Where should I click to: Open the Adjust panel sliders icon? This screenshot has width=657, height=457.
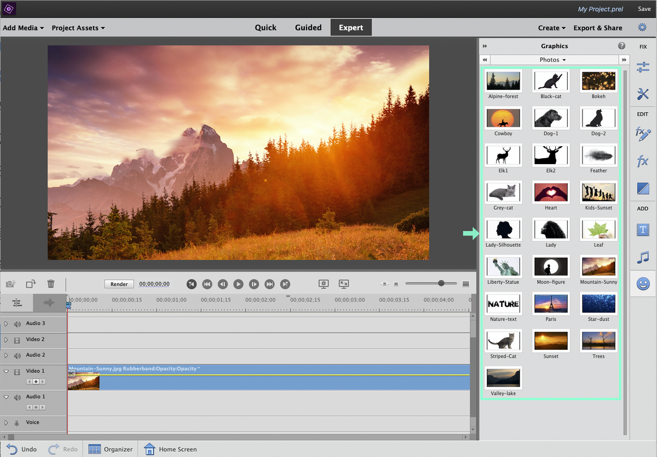point(643,67)
